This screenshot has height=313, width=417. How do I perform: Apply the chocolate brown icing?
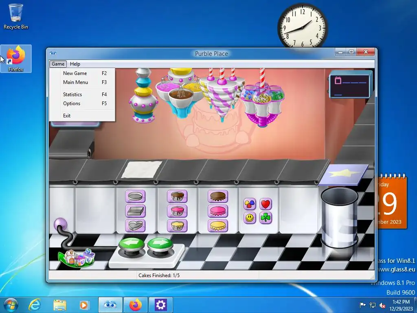[x=218, y=196]
